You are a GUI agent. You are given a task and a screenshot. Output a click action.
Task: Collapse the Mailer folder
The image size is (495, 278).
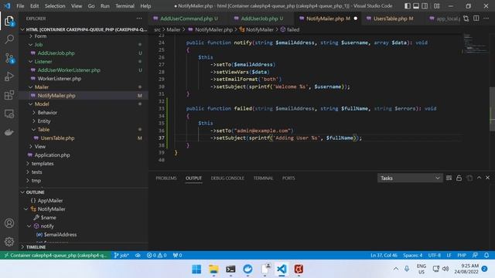pyautogui.click(x=31, y=87)
